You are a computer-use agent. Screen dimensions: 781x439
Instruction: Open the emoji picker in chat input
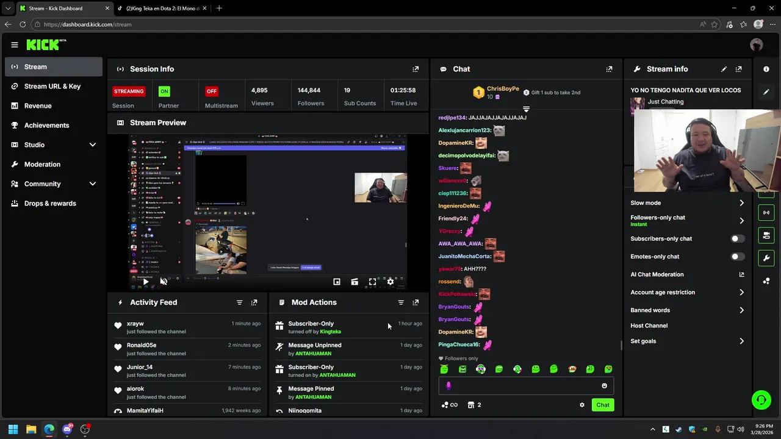pyautogui.click(x=605, y=385)
